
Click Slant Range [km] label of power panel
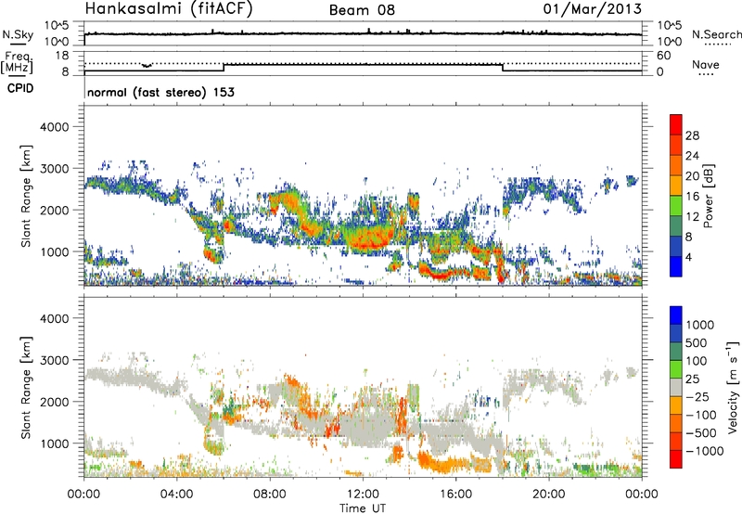[26, 196]
